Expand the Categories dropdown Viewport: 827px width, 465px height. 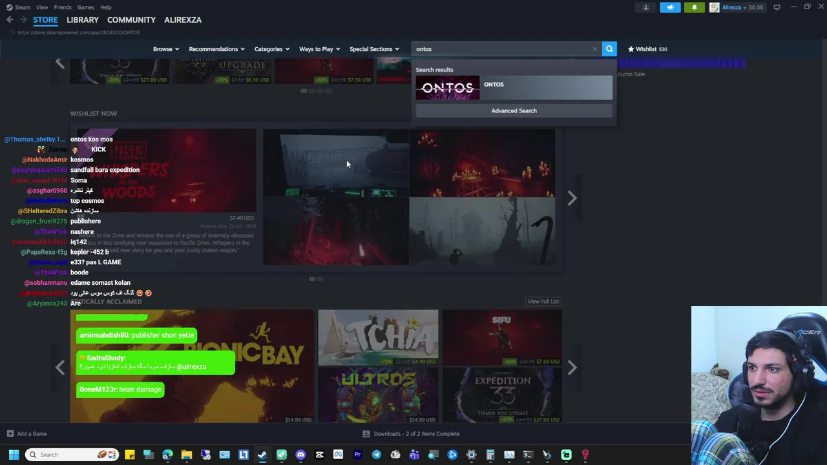[271, 49]
